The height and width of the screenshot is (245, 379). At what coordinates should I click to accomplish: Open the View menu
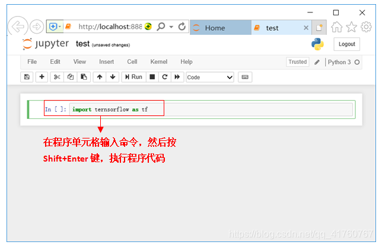point(79,62)
